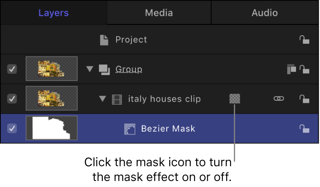Toggle the lock on the Project row
This screenshot has width=320, height=187.
[x=304, y=40]
